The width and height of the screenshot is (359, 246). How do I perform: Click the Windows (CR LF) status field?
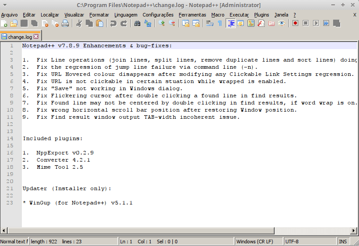(258, 242)
